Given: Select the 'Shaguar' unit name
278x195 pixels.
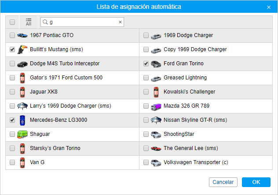Looking at the screenshot, I should pyautogui.click(x=40, y=134).
